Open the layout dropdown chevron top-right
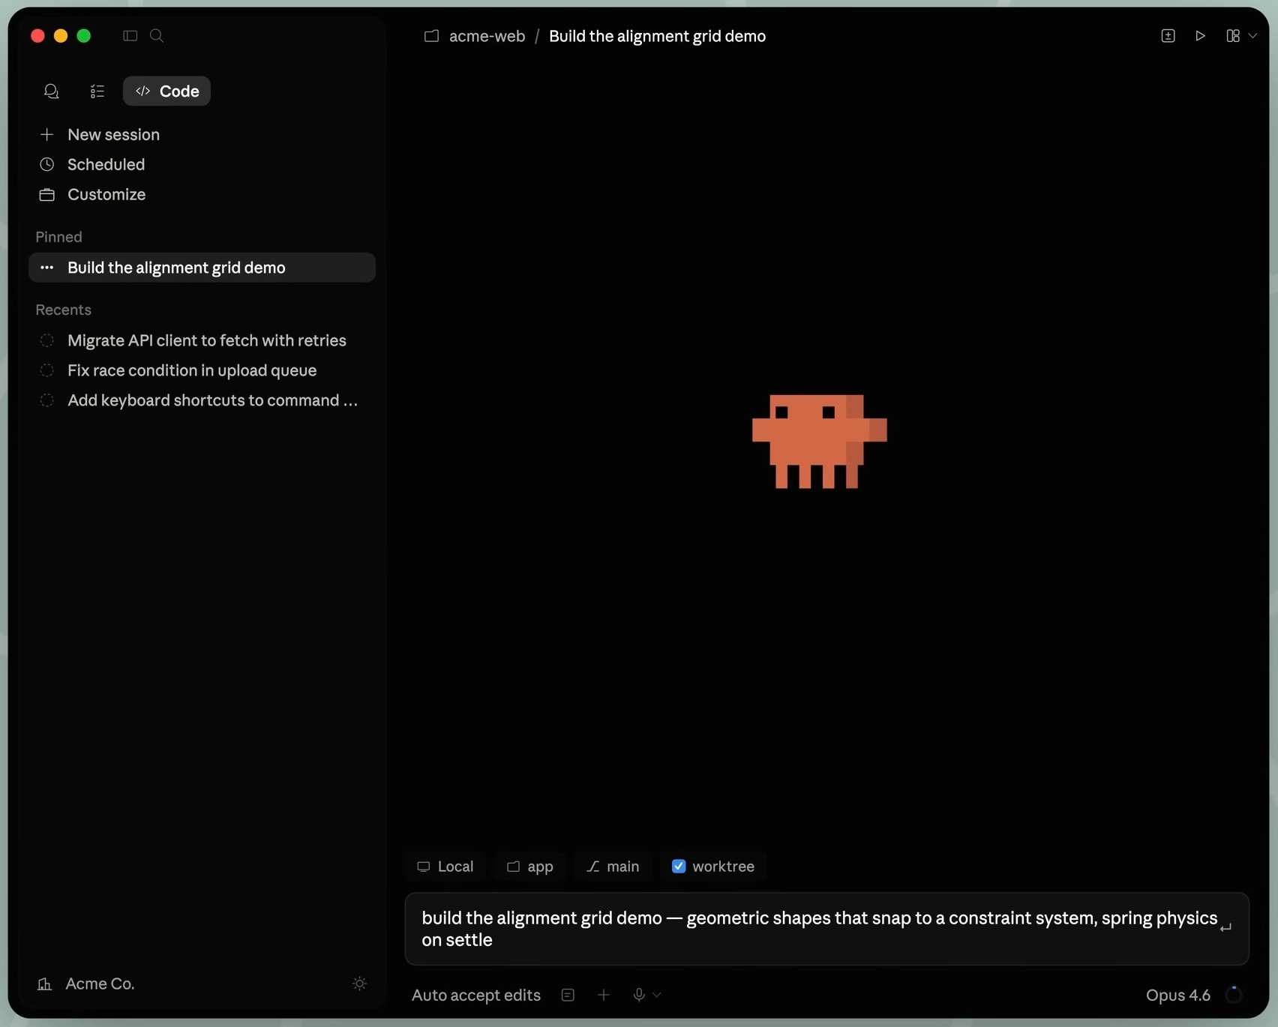The image size is (1278, 1027). click(1252, 36)
